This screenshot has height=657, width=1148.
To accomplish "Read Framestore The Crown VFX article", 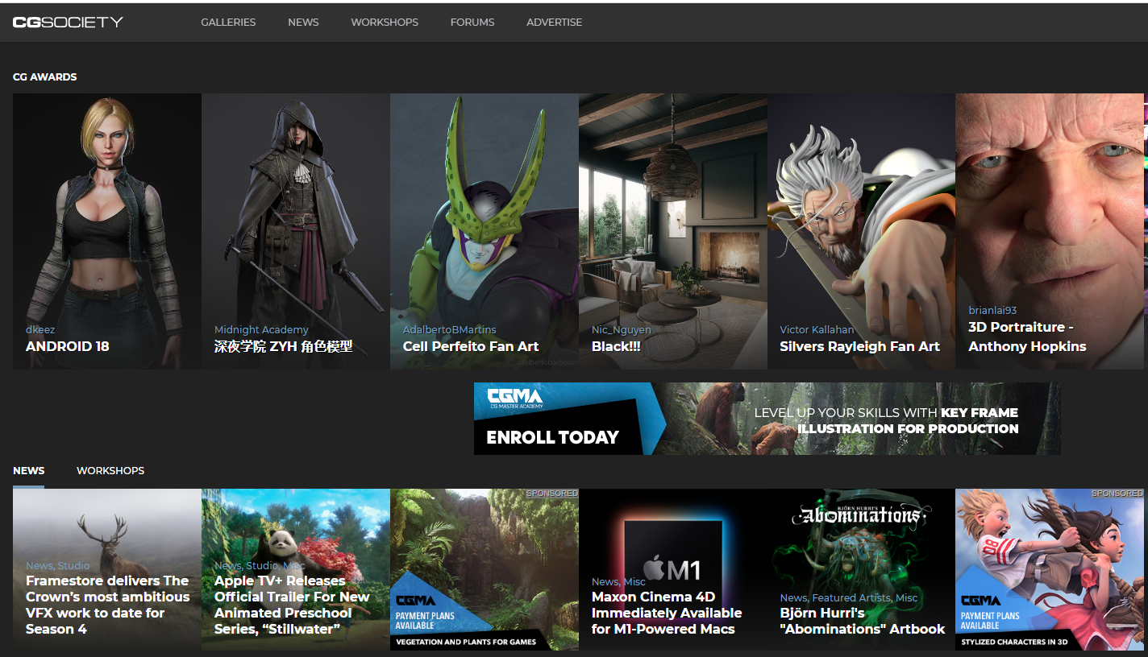I will (107, 604).
